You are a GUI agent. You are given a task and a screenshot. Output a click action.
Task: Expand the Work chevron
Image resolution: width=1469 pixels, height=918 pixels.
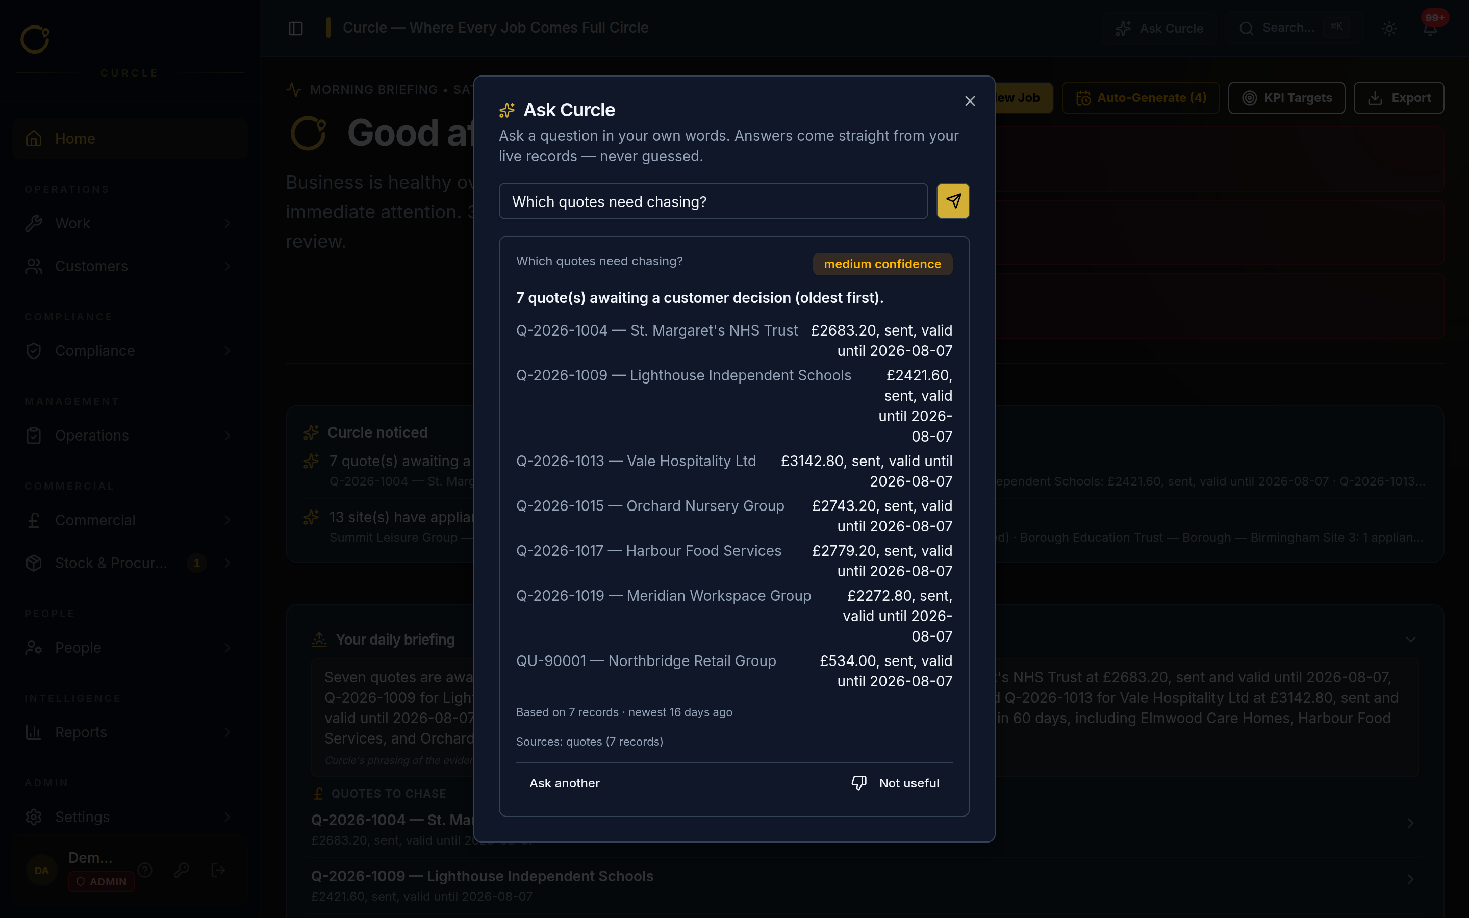(x=227, y=223)
